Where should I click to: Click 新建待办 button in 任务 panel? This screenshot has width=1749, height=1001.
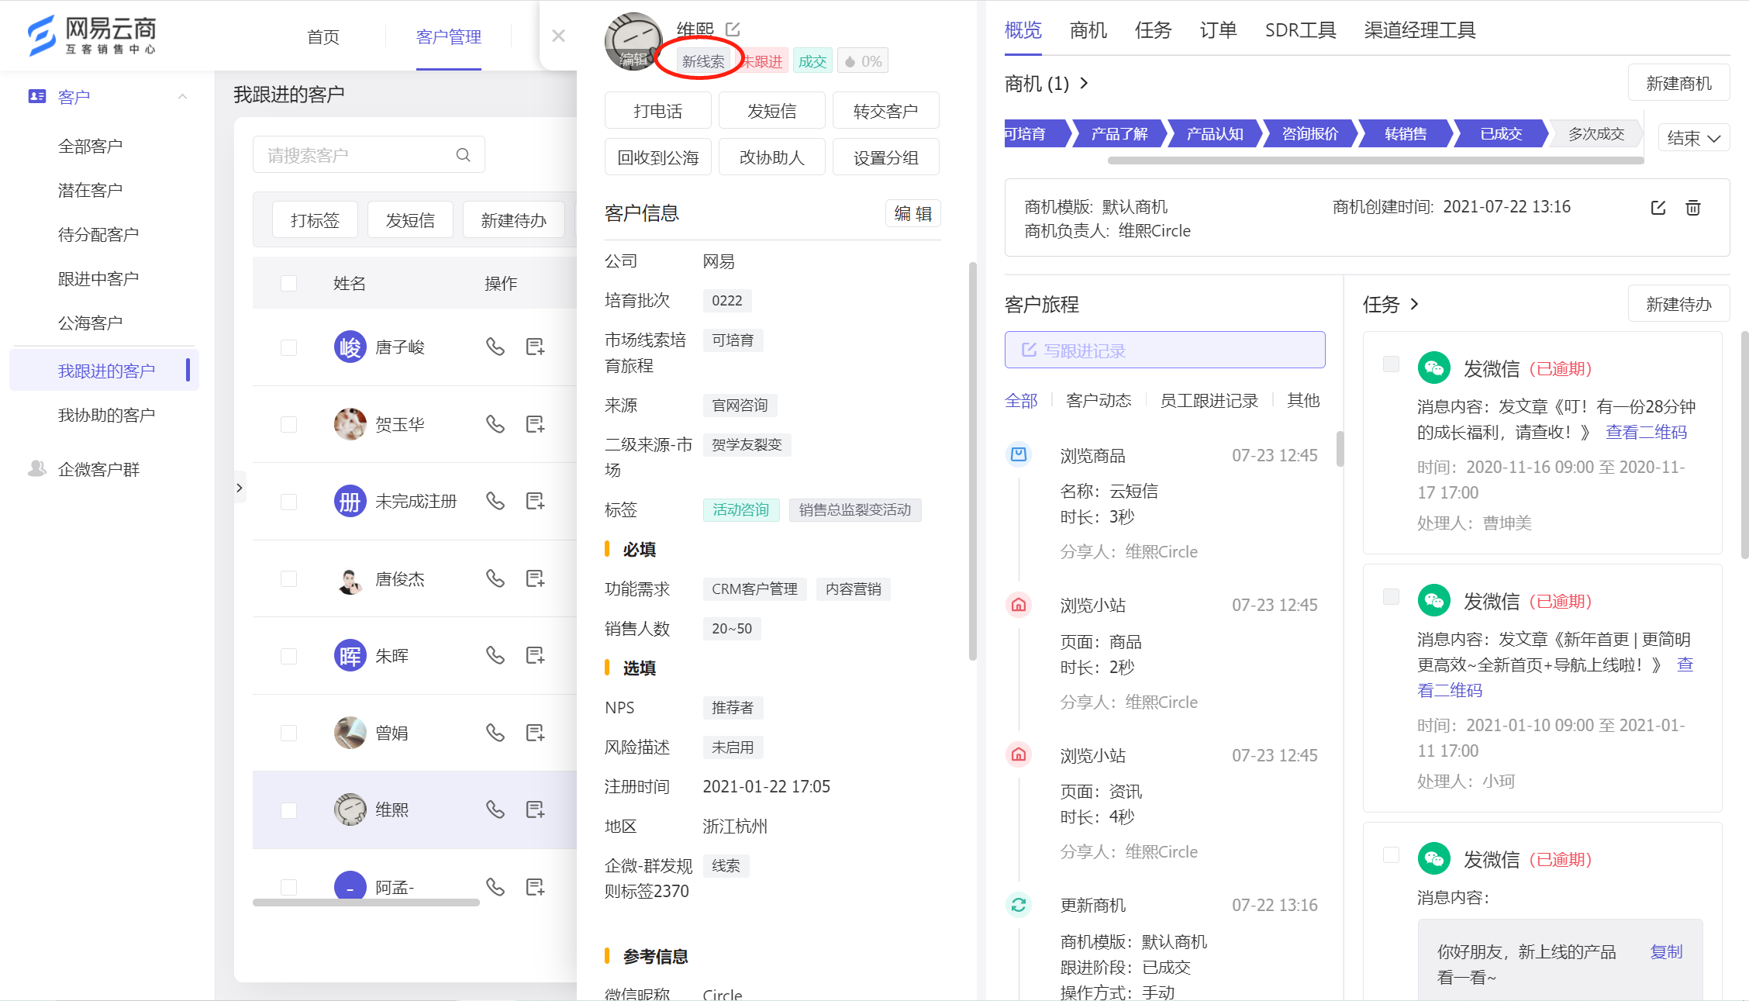pyautogui.click(x=1678, y=304)
